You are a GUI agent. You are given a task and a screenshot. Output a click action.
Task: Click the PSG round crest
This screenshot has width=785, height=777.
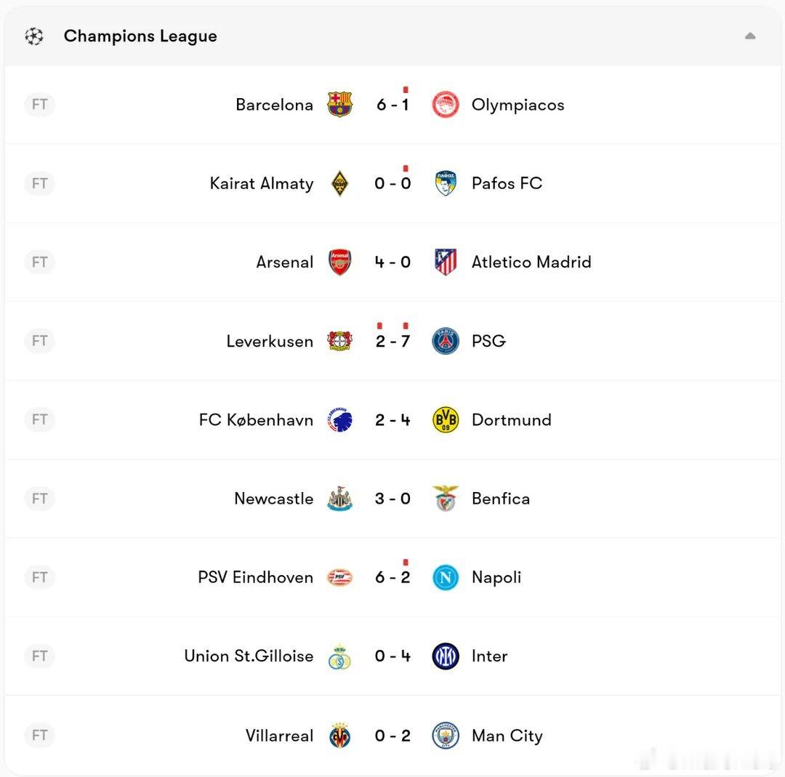coord(445,341)
